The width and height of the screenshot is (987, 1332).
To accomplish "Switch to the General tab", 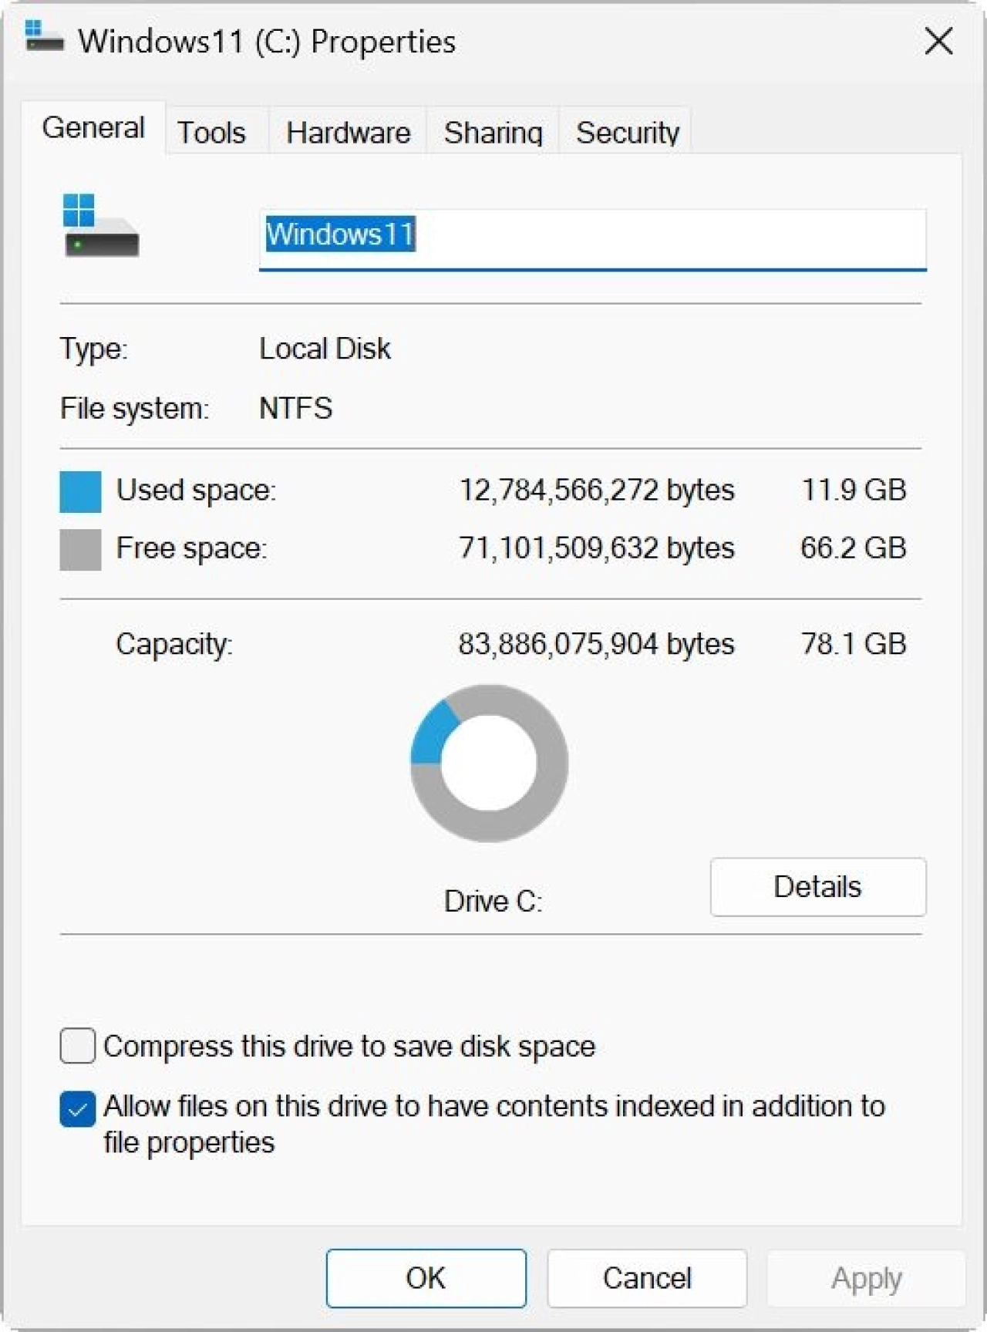I will (93, 128).
